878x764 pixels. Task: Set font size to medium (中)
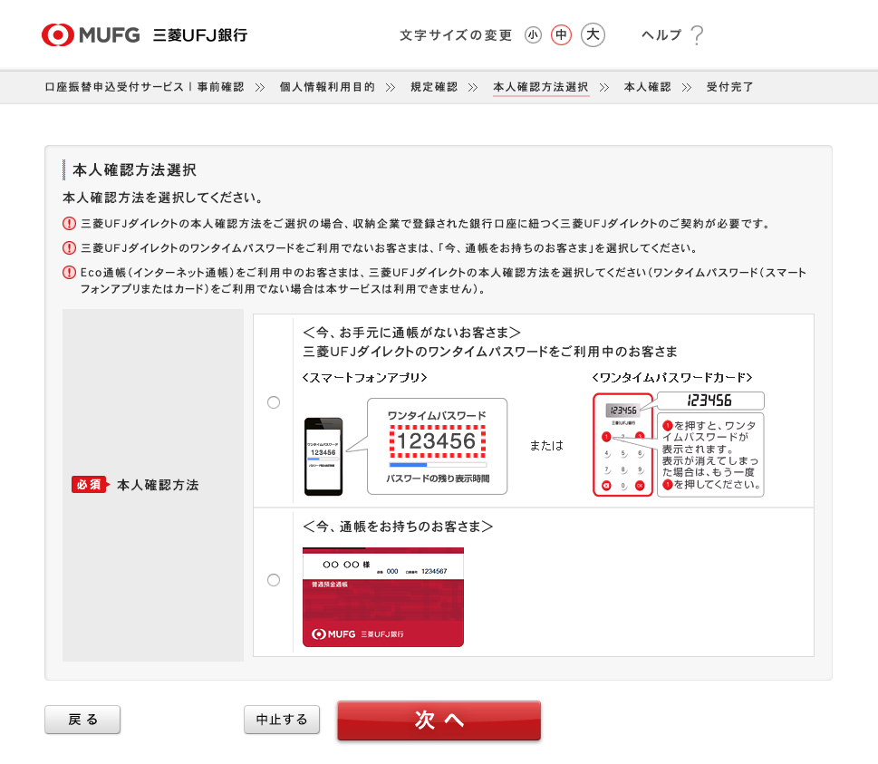(562, 35)
